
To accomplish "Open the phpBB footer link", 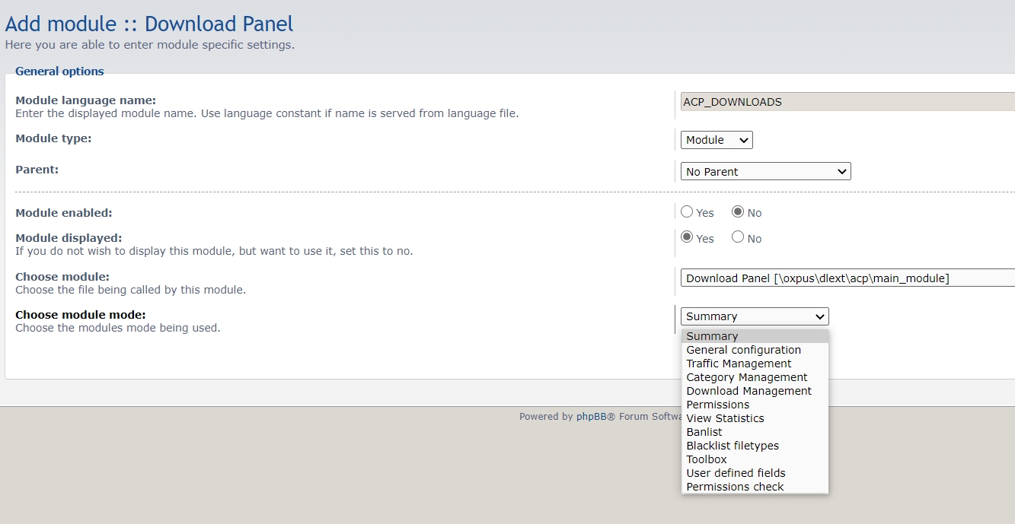I will tap(590, 417).
